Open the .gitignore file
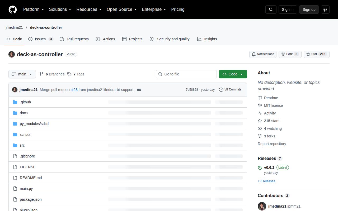 [27, 156]
